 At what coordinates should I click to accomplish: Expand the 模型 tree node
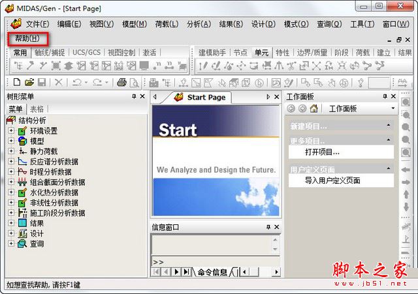(11, 141)
